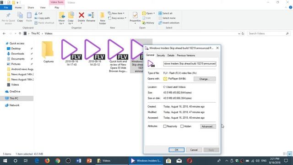The height and width of the screenshot is (165, 293).
Task: Open the recent locations dropdown arrow
Action: 15,33
